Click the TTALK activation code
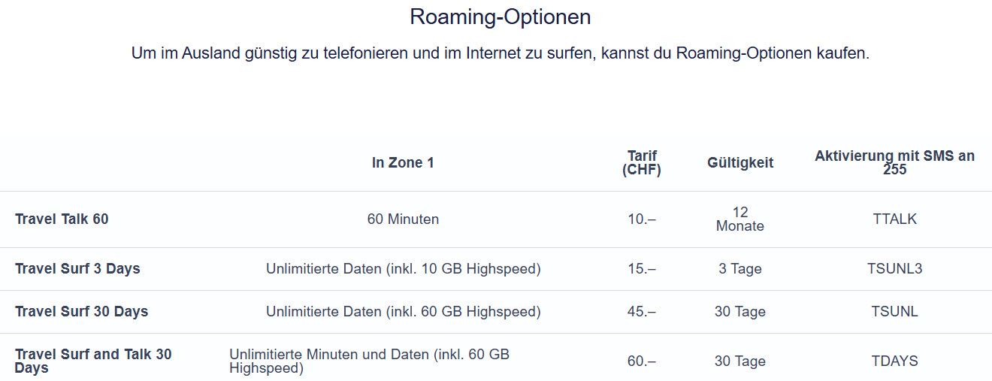992x381 pixels. (894, 219)
